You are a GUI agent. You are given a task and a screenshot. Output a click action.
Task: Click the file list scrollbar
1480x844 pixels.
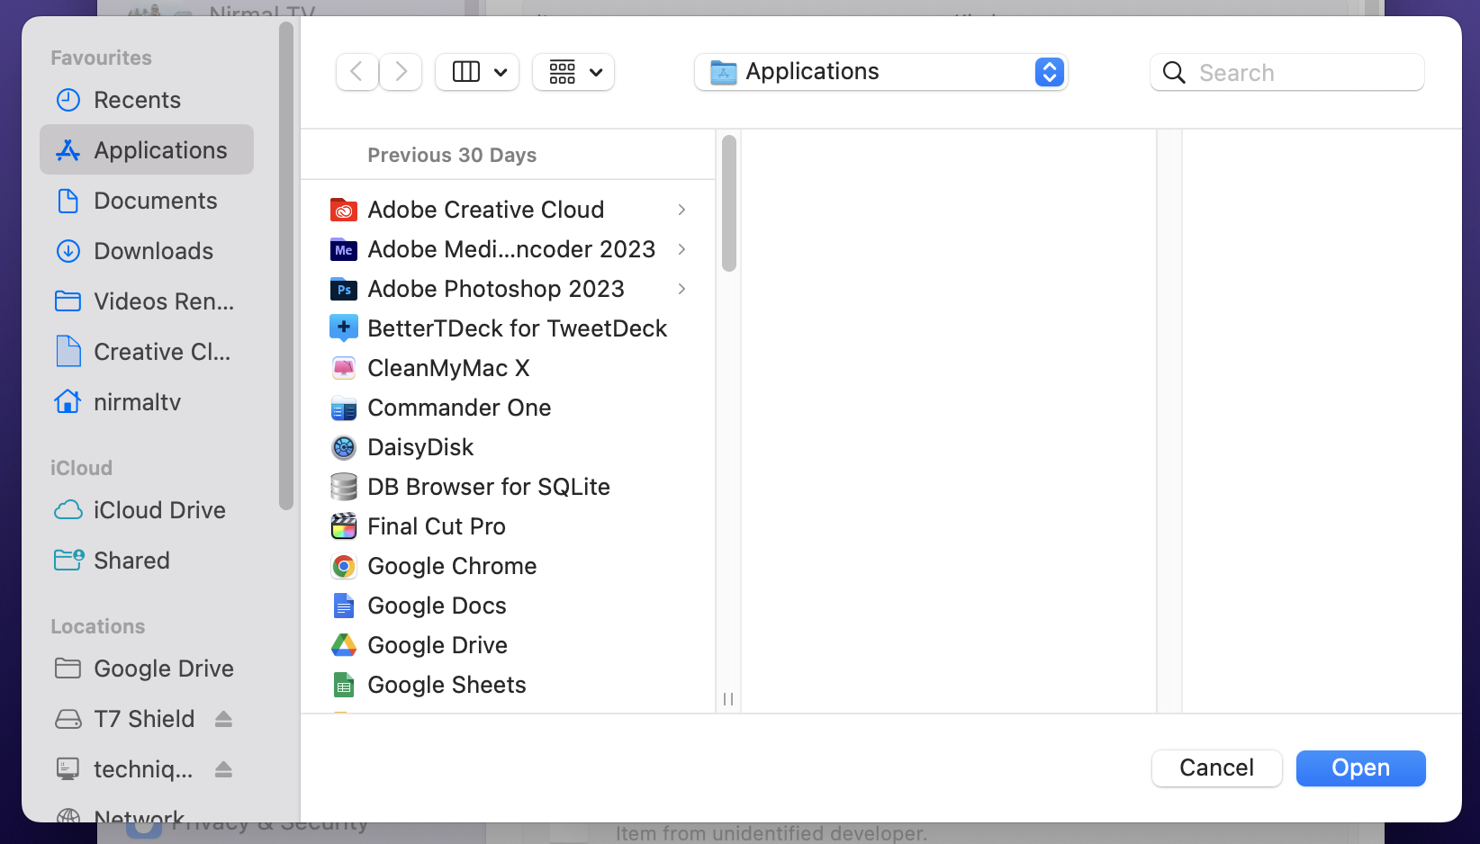(729, 202)
